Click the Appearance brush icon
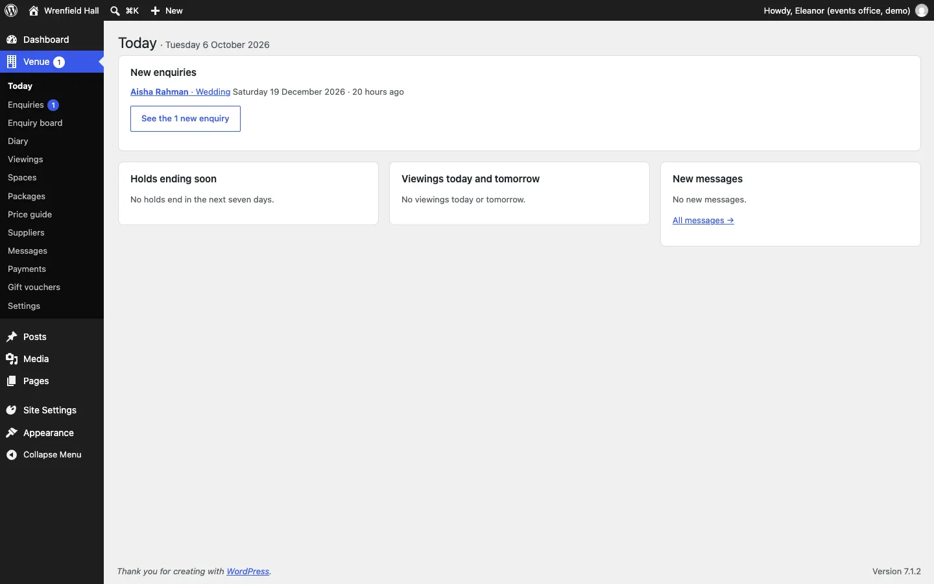 (x=12, y=433)
